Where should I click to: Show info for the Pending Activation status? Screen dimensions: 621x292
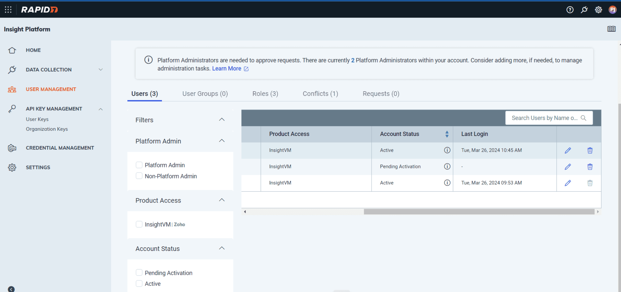(x=447, y=166)
